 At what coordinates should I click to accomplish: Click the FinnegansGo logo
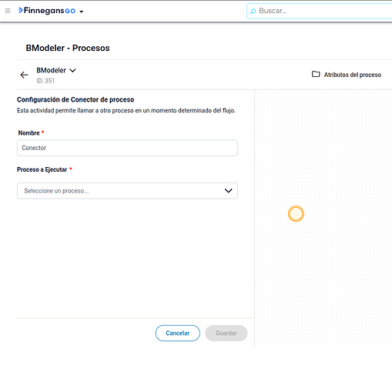click(x=47, y=11)
